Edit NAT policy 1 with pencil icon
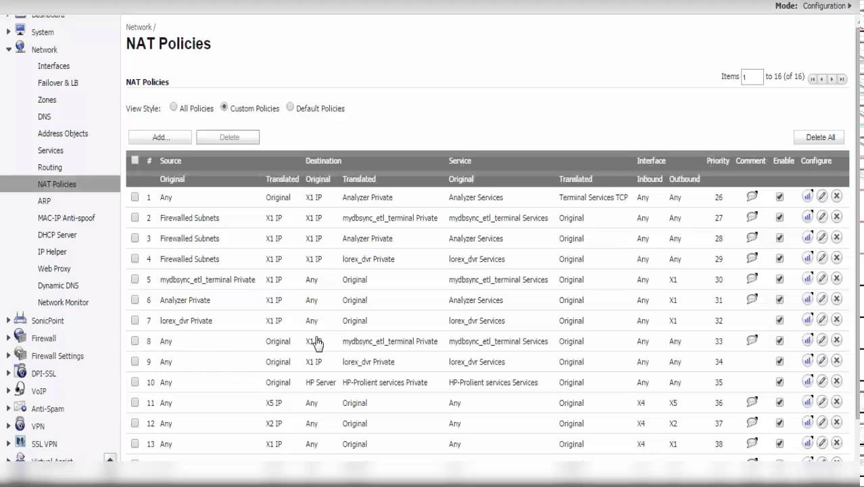864x487 pixels. 822,196
